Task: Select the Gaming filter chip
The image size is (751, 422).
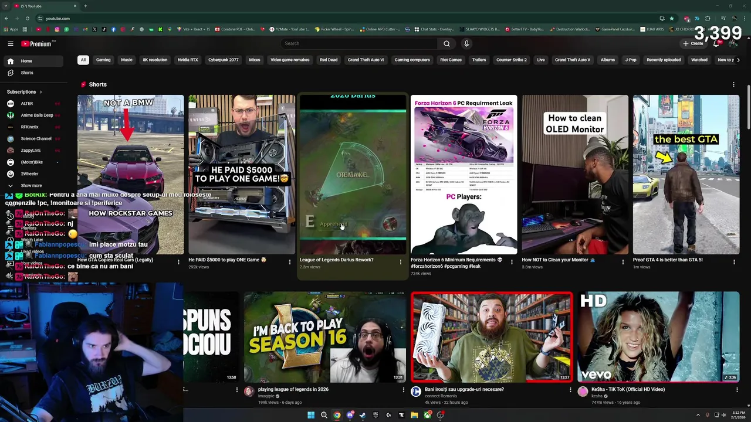Action: [103, 60]
